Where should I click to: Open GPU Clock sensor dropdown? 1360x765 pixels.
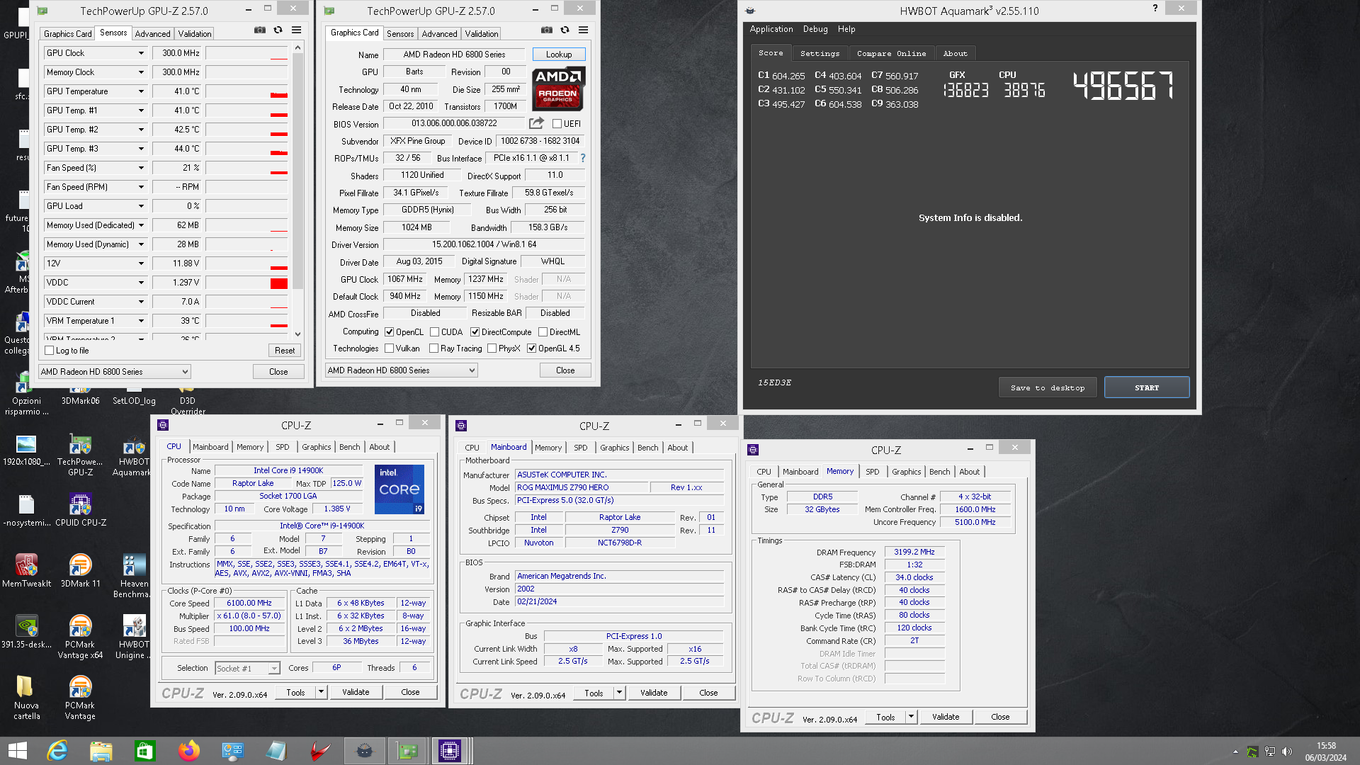click(141, 53)
